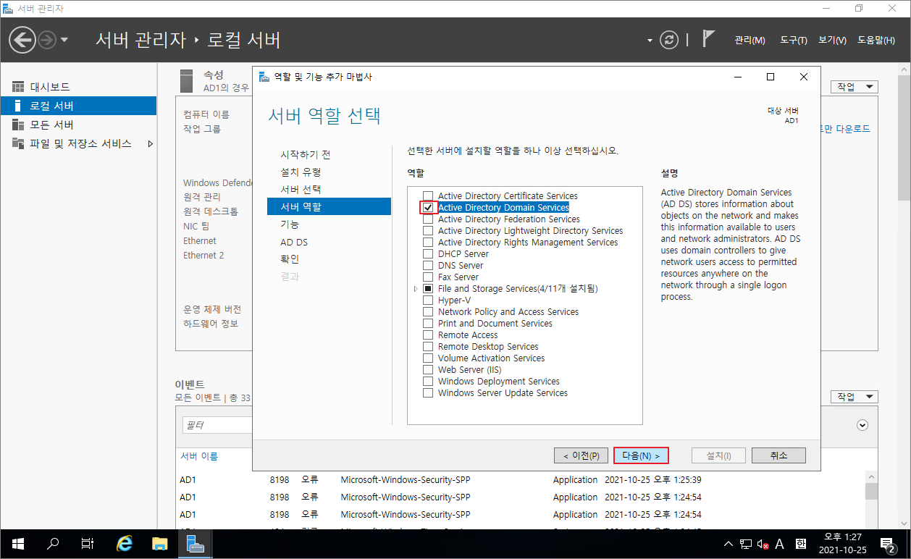
Task: Click the server icon next to 속성
Action: (x=187, y=81)
